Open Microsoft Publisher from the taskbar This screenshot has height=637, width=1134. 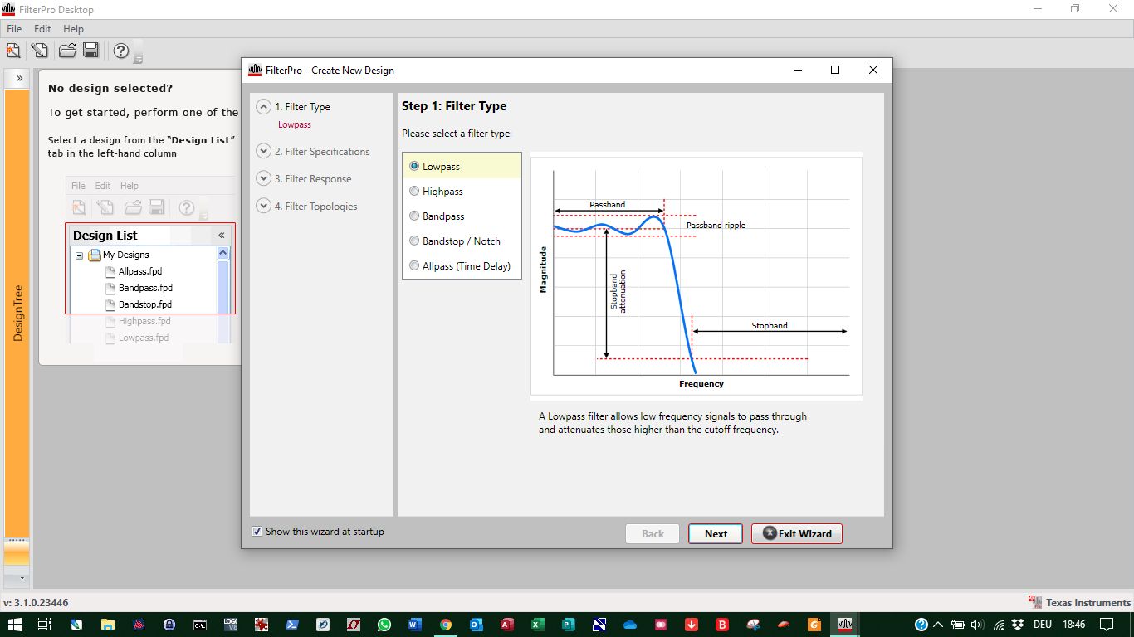click(x=569, y=625)
